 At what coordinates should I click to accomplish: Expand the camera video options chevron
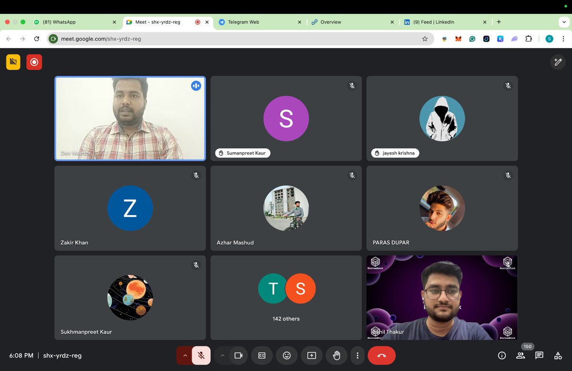(x=222, y=355)
